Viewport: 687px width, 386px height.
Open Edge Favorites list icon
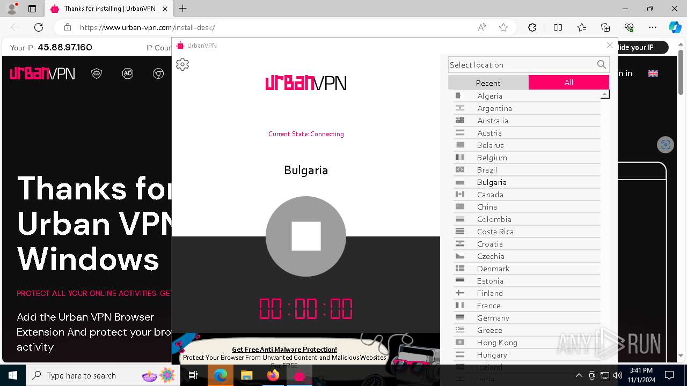click(582, 27)
